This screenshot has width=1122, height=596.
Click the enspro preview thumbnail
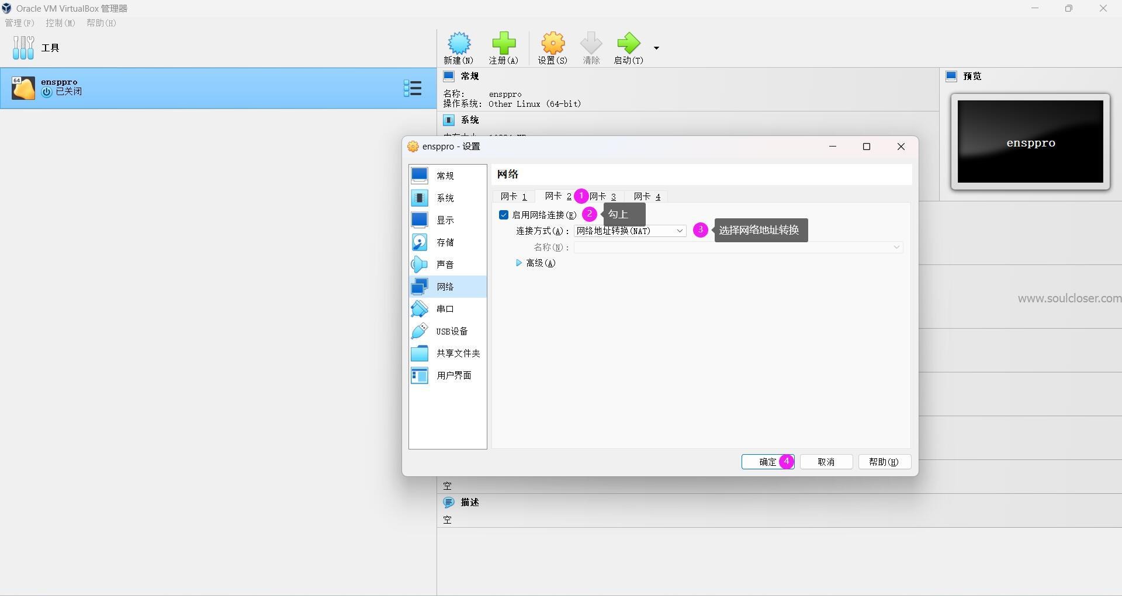coord(1030,142)
